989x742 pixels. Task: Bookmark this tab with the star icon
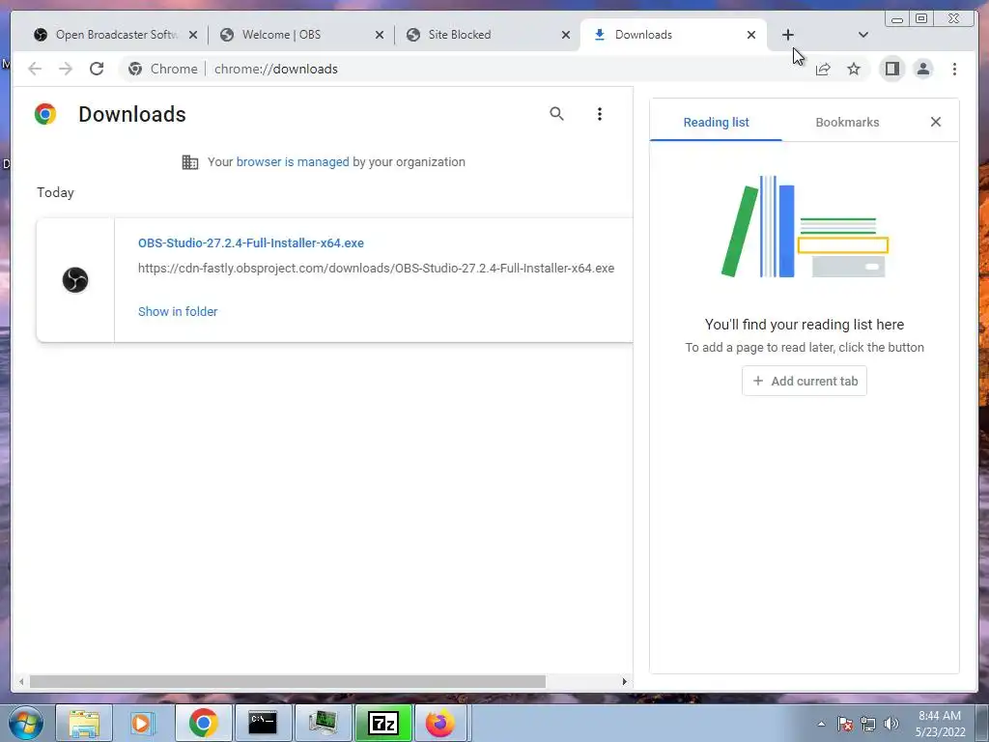pyautogui.click(x=854, y=69)
